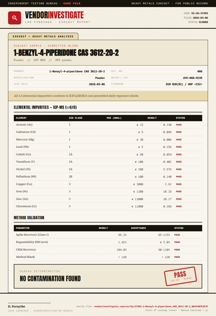
Task: Click the Spike Recovery (Class 1) row
Action: click(x=108, y=235)
